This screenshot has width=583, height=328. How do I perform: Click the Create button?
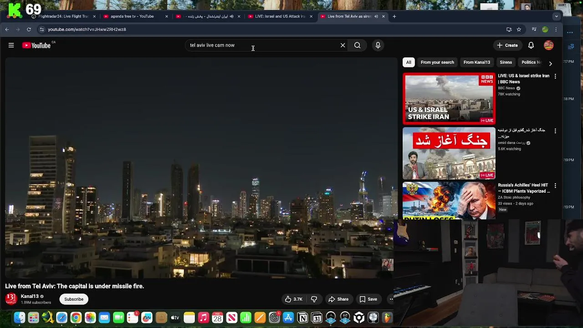(x=507, y=45)
